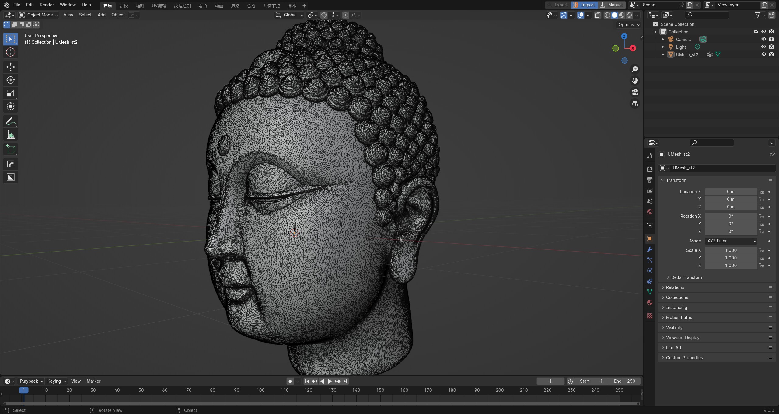Screen dimensions: 779x414
Task: Hide Camera with its eye icon
Action: [x=763, y=39]
